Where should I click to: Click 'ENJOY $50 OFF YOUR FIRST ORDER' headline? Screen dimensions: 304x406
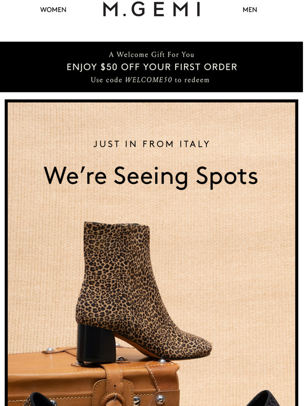[151, 67]
